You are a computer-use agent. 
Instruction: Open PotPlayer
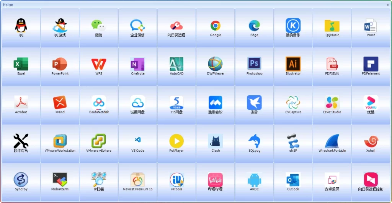pyautogui.click(x=176, y=144)
